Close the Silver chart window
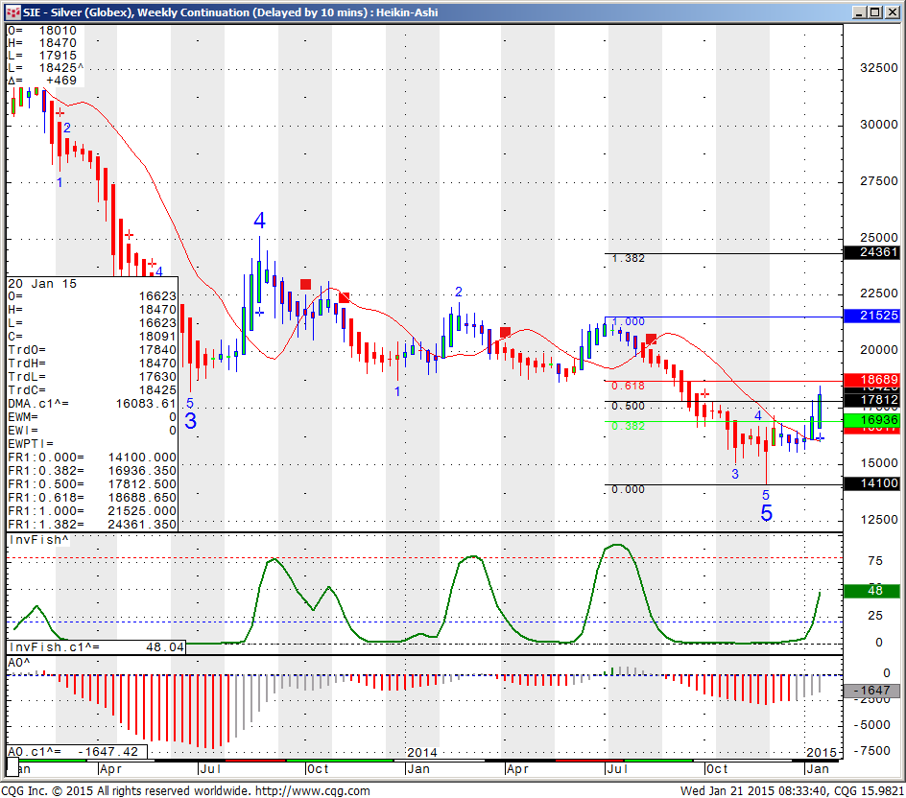 (890, 12)
